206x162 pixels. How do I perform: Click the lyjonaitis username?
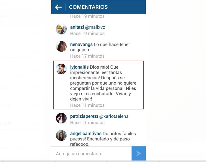click(79, 67)
